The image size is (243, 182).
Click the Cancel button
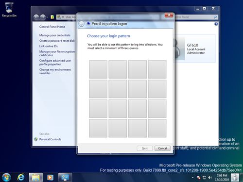pos(162,148)
